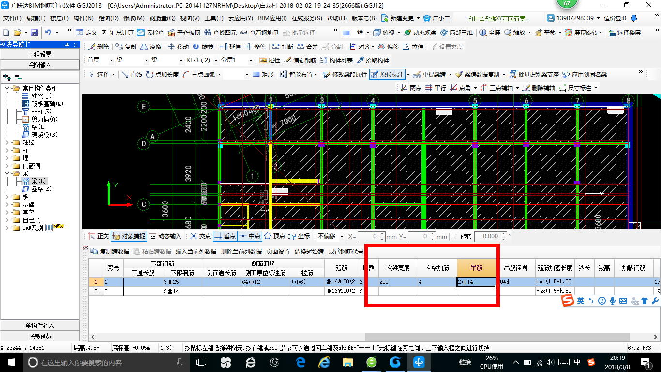Run 汇总计算 summary calculation
Viewport: 661px width, 372px height.
point(117,32)
